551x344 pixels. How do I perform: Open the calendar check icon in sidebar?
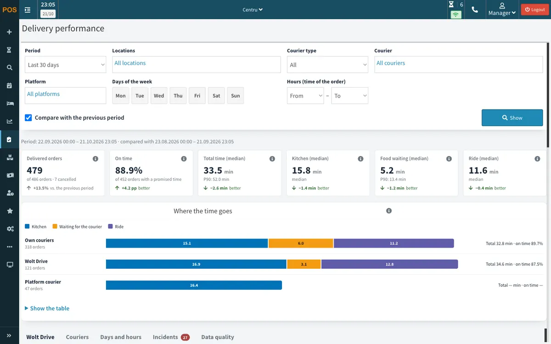point(10,86)
